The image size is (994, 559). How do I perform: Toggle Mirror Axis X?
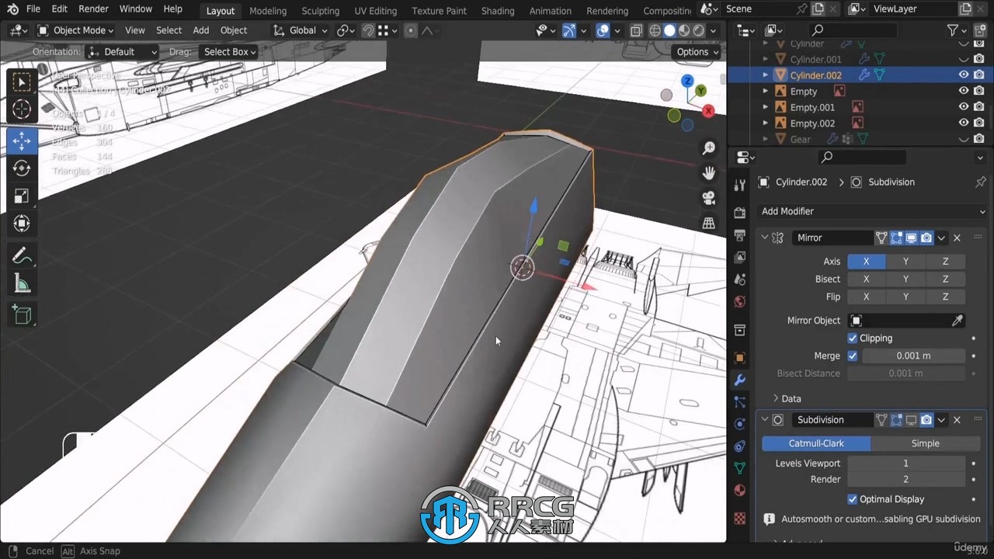tap(866, 261)
